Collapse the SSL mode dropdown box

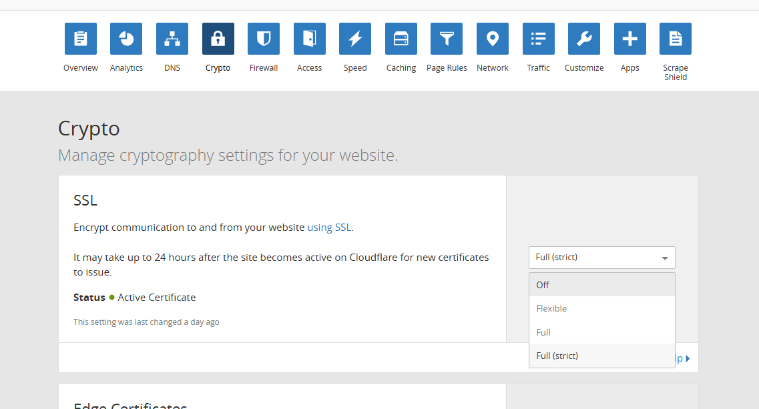coord(601,258)
